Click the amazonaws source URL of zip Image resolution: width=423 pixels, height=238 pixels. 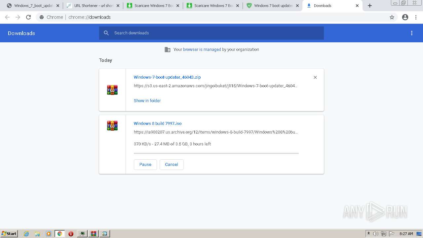pos(215,86)
